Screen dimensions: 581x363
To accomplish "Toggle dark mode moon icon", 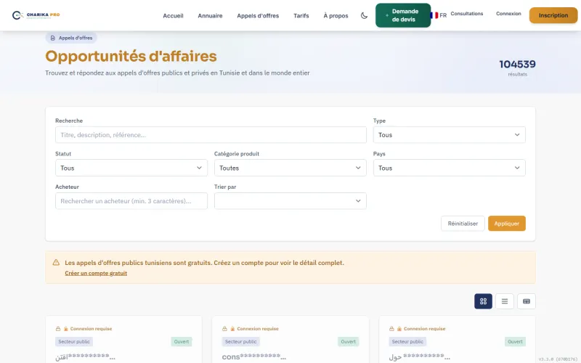I will point(364,15).
